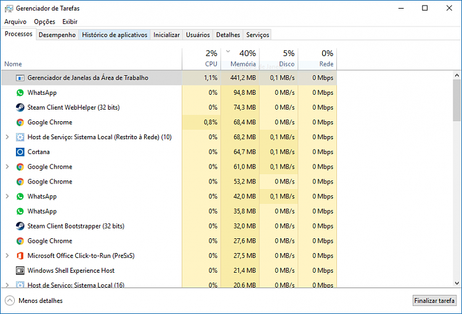Sort by the Rede column header
Image resolution: width=462 pixels, height=314 pixels.
point(317,59)
